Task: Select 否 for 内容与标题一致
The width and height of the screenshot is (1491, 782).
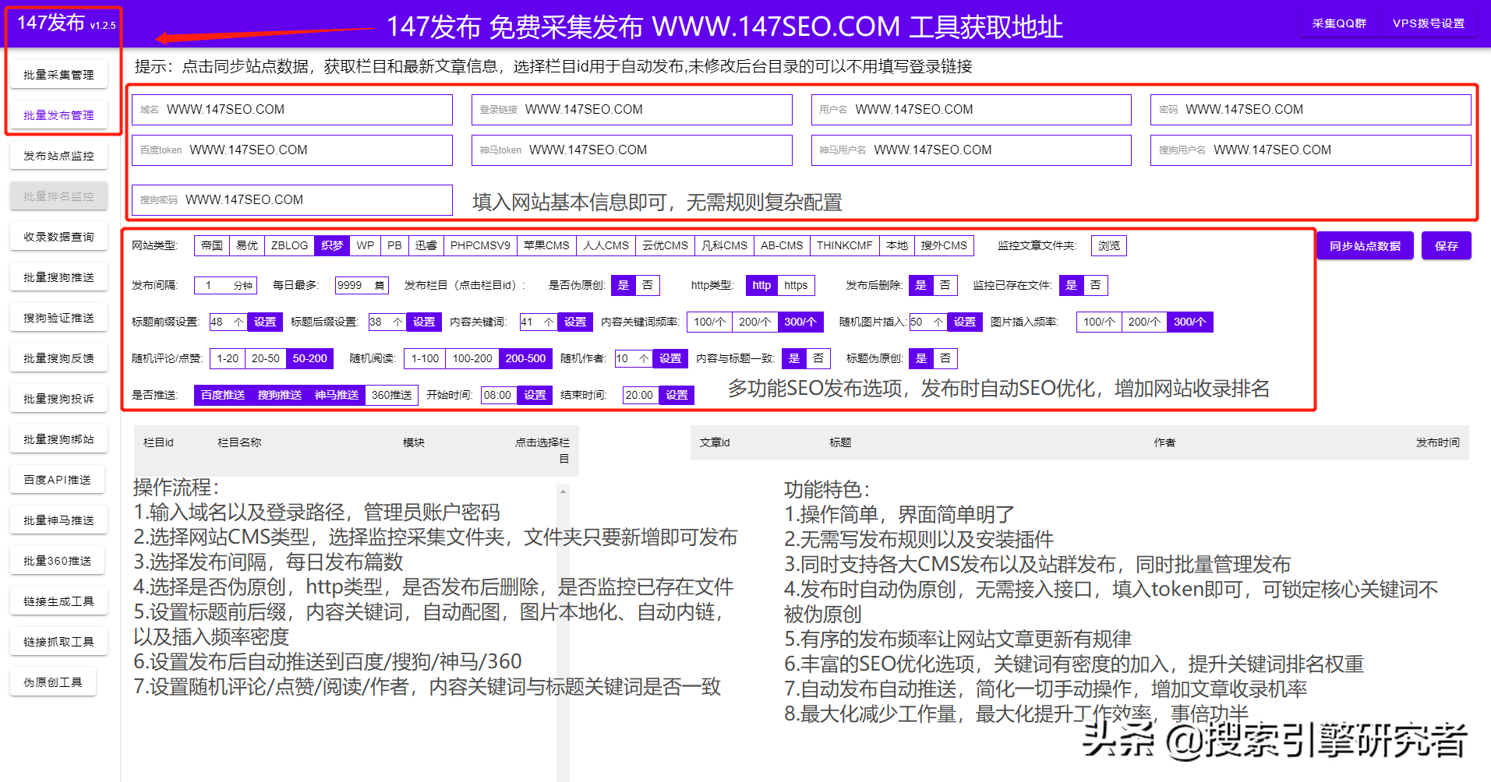Action: (818, 358)
